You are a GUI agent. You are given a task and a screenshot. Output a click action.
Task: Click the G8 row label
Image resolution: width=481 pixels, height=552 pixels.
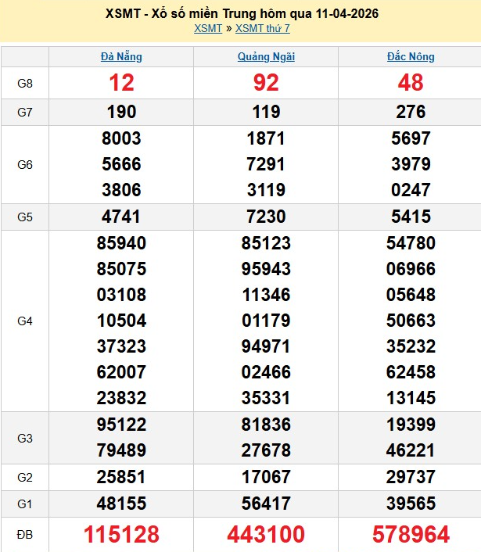25,82
